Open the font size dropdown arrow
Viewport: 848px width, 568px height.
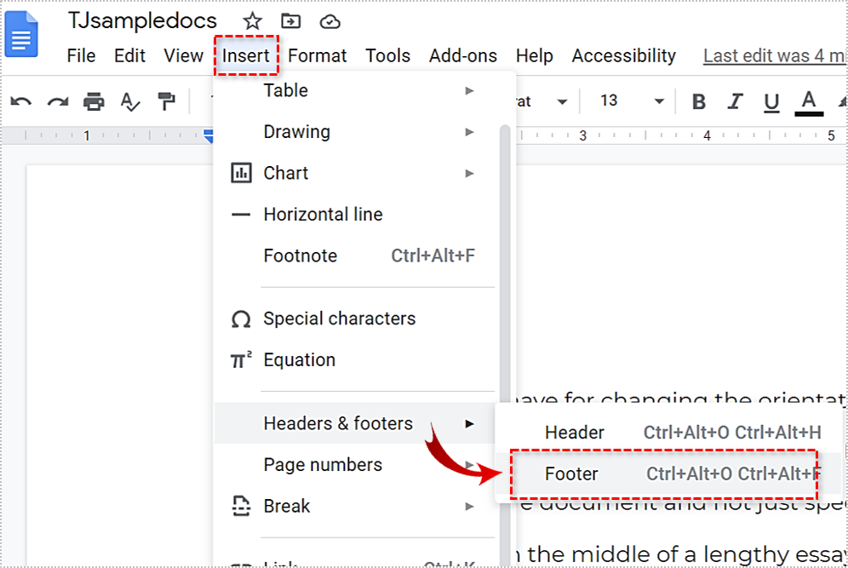coord(659,101)
